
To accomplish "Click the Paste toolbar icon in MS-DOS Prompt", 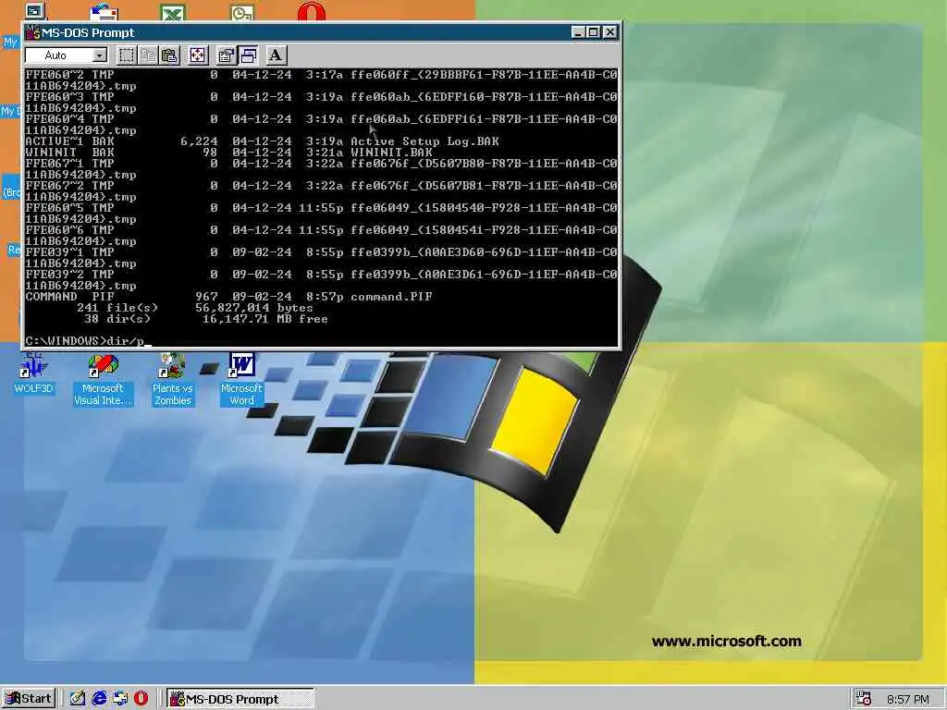I will 170,55.
